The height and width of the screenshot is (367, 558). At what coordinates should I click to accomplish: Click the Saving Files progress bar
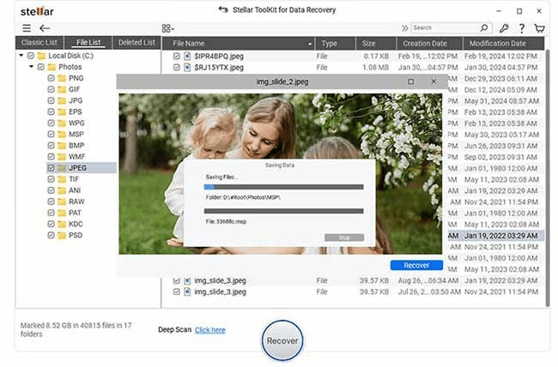282,186
